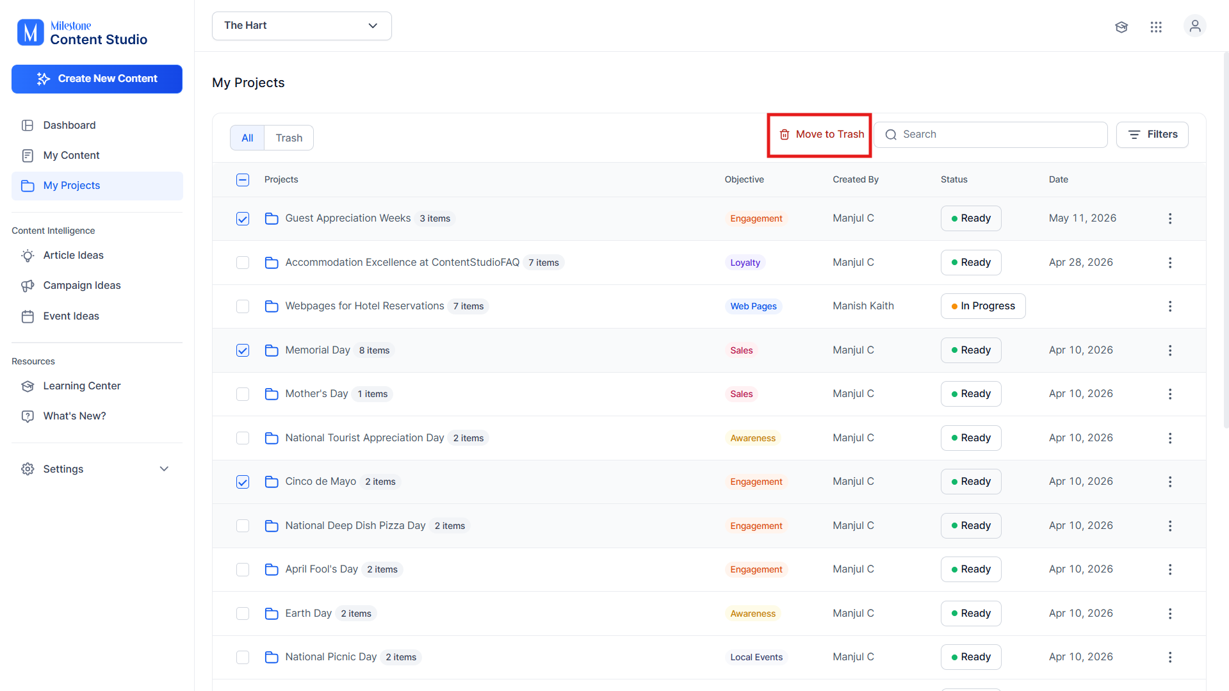Open the National Picnic Day project name
Screen dimensions: 1229x691
tap(331, 657)
